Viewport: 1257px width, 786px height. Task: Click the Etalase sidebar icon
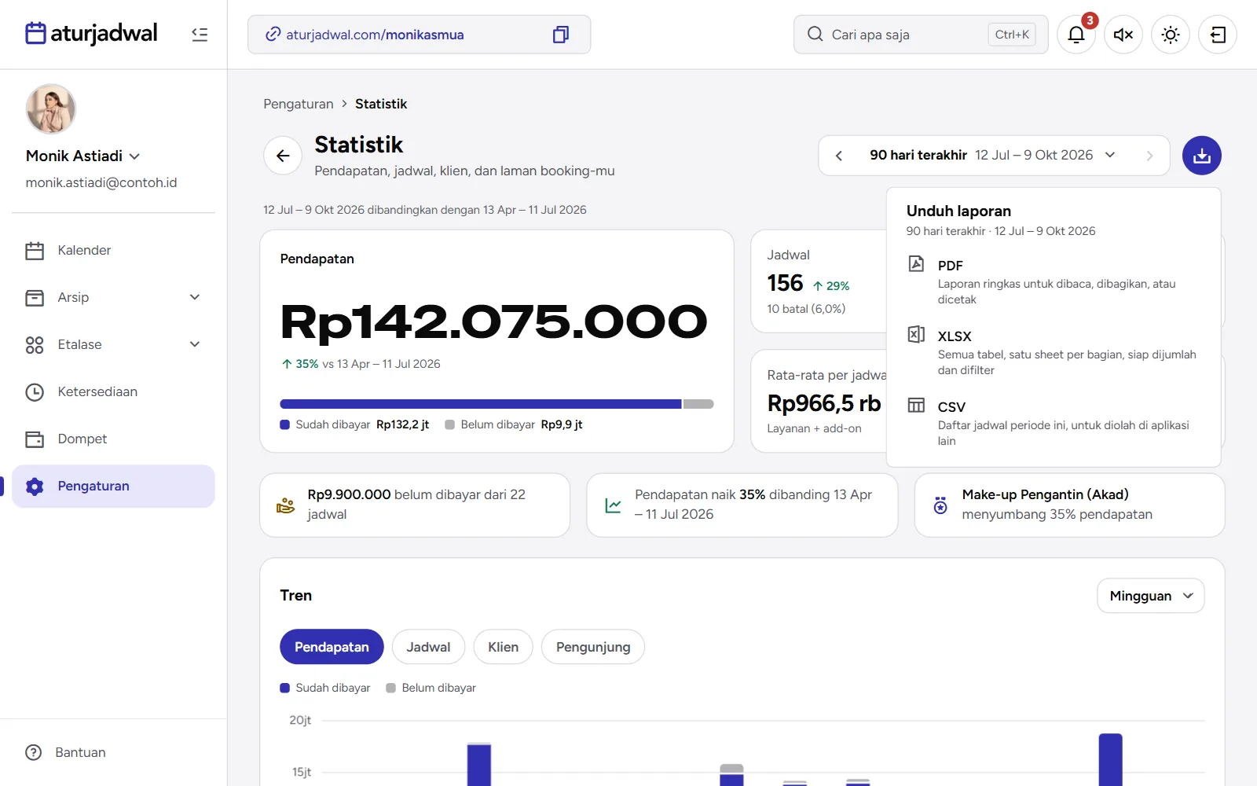click(35, 344)
